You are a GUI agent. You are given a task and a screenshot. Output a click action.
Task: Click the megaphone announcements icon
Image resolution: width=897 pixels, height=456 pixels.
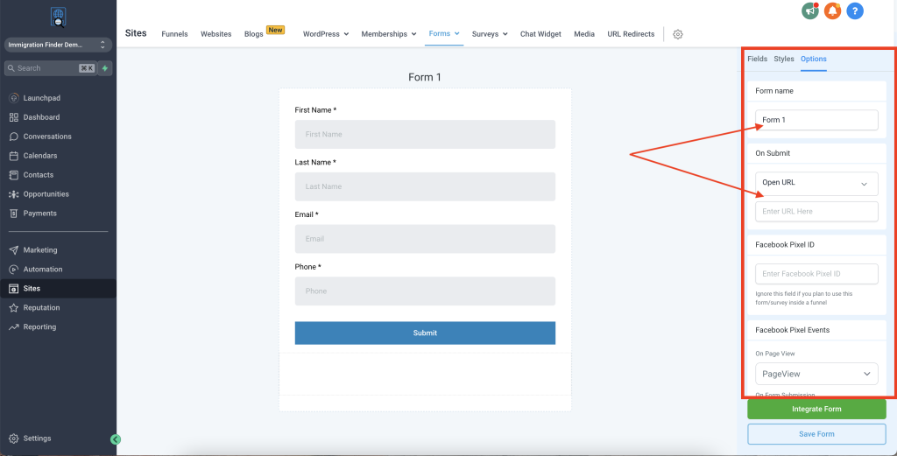tap(809, 11)
